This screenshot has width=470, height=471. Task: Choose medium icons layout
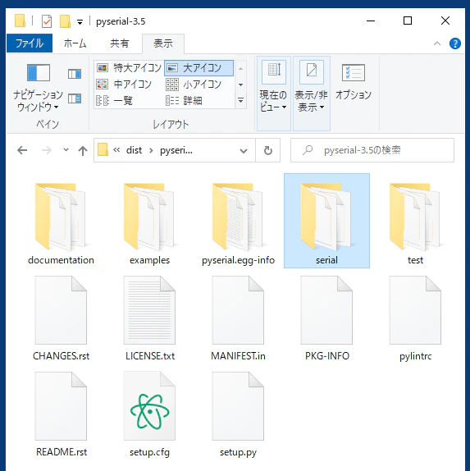[124, 85]
